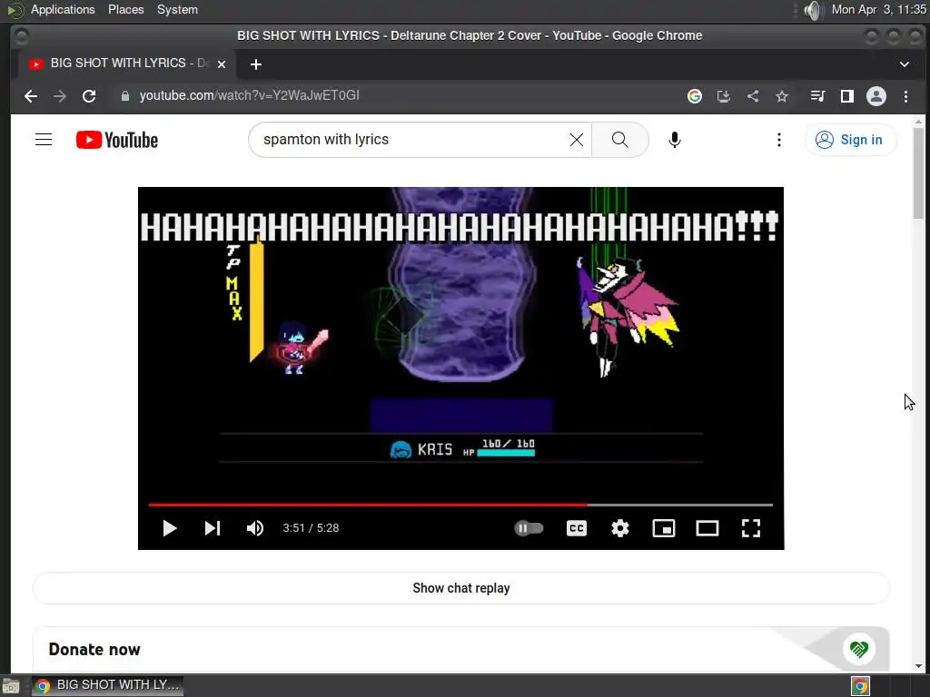930x697 pixels.
Task: Bookmark this tab with star
Action: point(782,96)
